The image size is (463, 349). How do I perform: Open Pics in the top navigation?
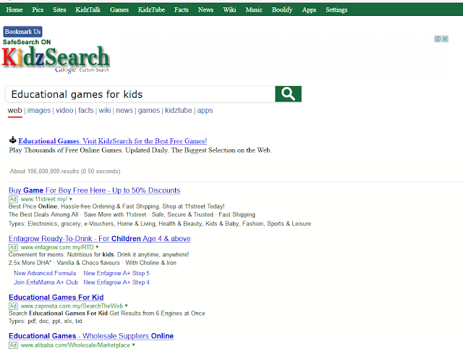(38, 9)
